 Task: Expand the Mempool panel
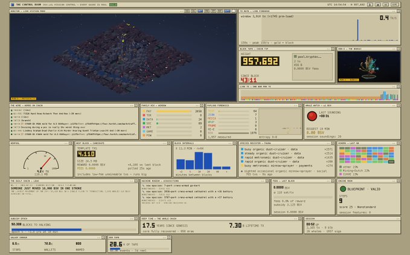click(70, 143)
